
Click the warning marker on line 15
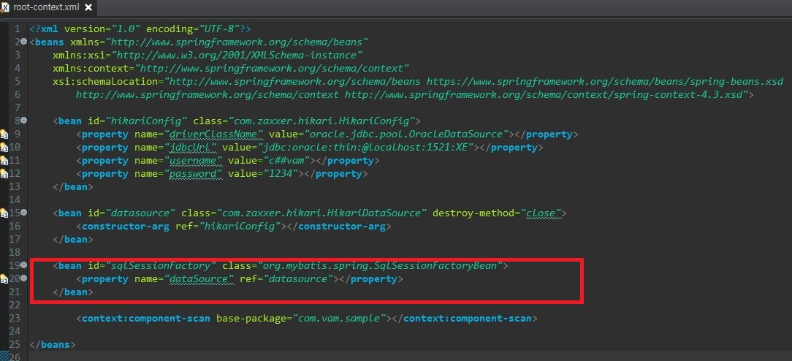point(4,213)
